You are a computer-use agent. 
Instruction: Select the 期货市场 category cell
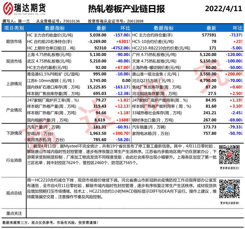coord(14,41)
